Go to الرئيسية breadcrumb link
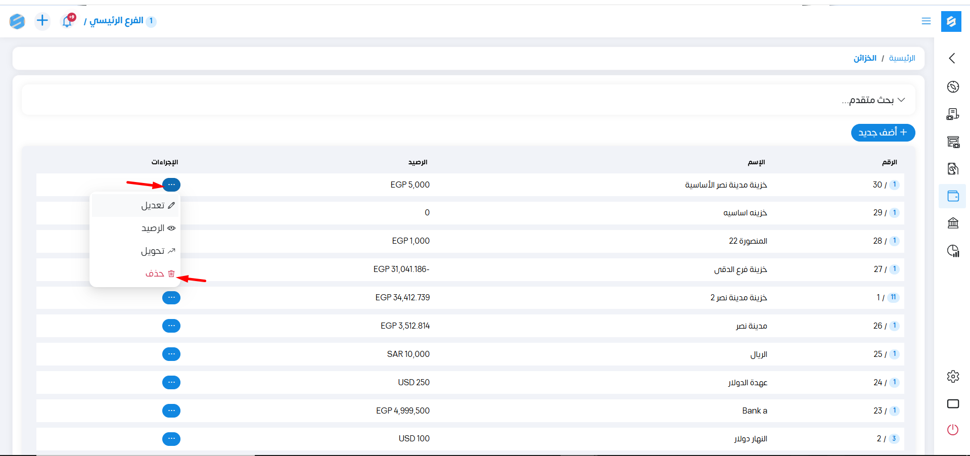This screenshot has height=456, width=970. coord(902,58)
